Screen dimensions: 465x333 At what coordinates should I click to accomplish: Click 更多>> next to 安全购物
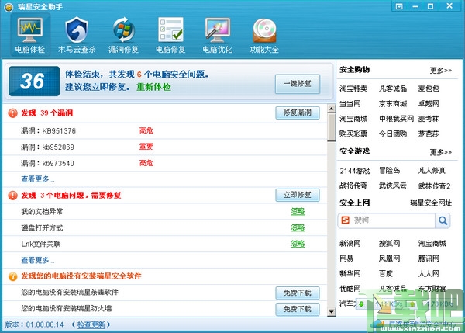tap(441, 71)
